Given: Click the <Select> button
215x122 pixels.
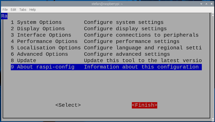Looking at the screenshot, I should click(68, 105).
